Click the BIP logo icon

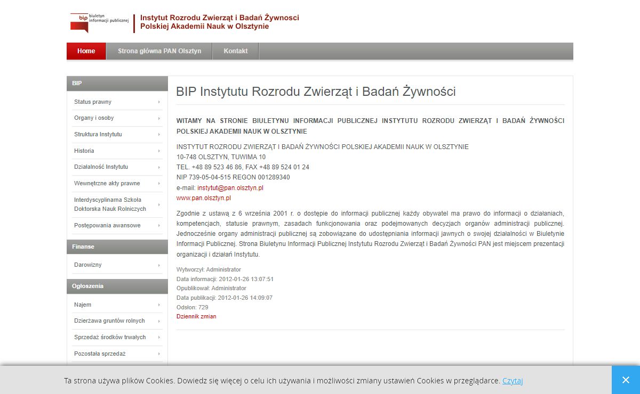[x=100, y=22]
